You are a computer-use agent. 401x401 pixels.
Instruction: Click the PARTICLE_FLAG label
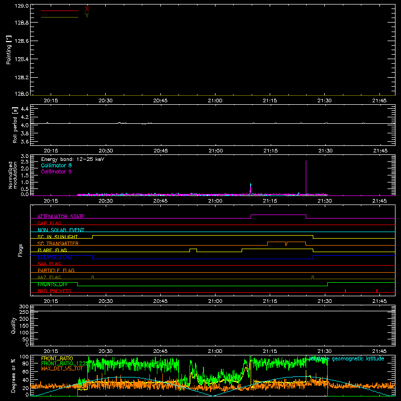click(56, 270)
